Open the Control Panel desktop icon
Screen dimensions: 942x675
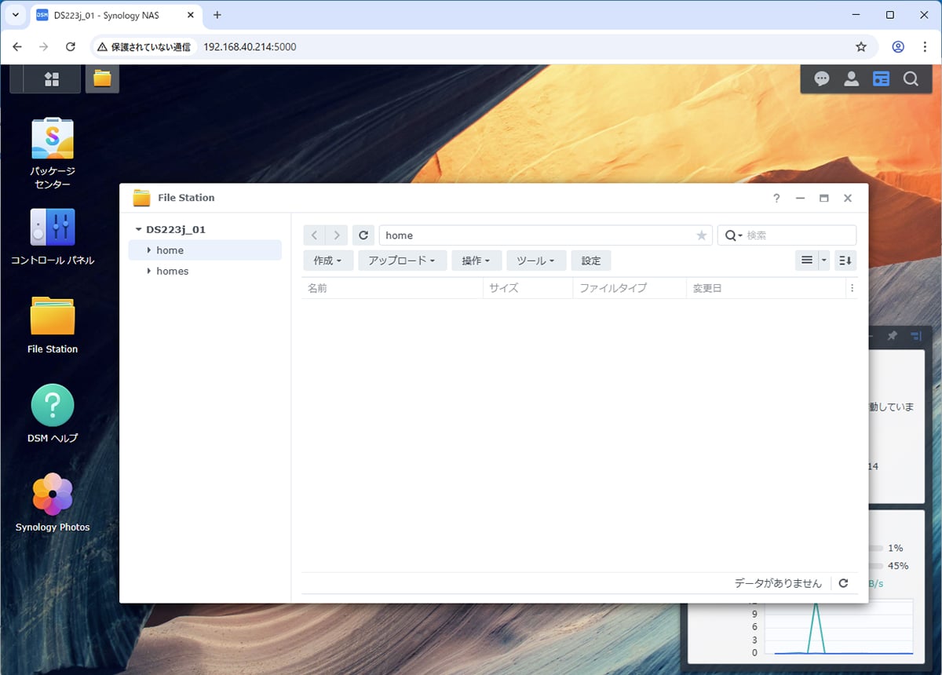coord(53,228)
